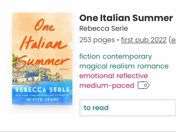Select the 'reflective' mood tag
This screenshot has height=132, width=176.
[132, 76]
